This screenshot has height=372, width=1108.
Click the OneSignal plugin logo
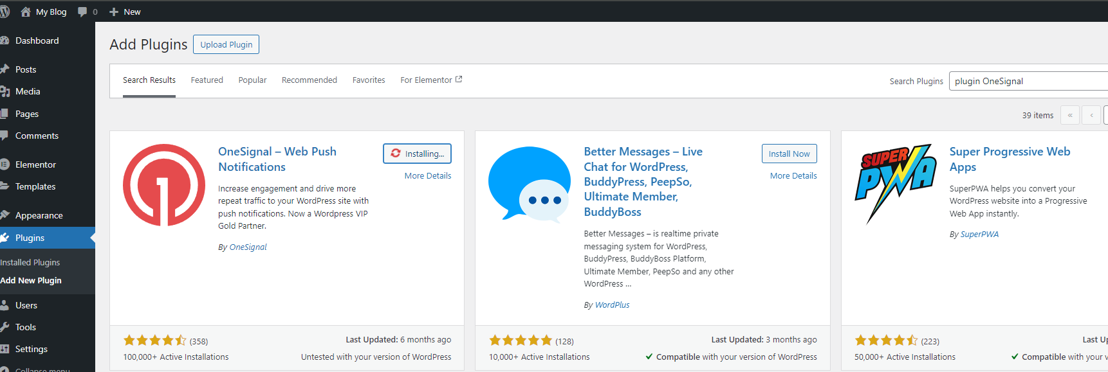[x=164, y=185]
